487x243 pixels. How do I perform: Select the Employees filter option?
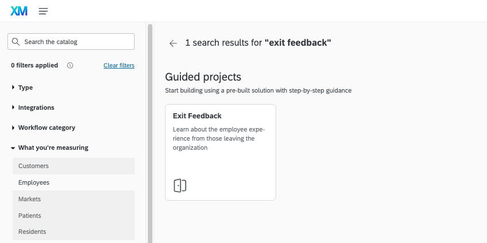point(34,182)
